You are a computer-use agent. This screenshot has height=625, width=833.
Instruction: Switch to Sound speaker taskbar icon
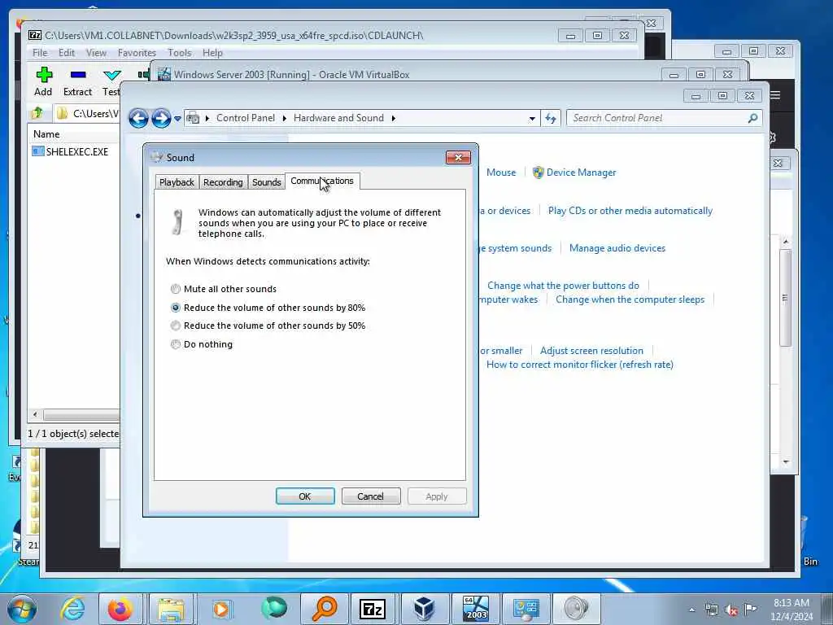tap(577, 609)
